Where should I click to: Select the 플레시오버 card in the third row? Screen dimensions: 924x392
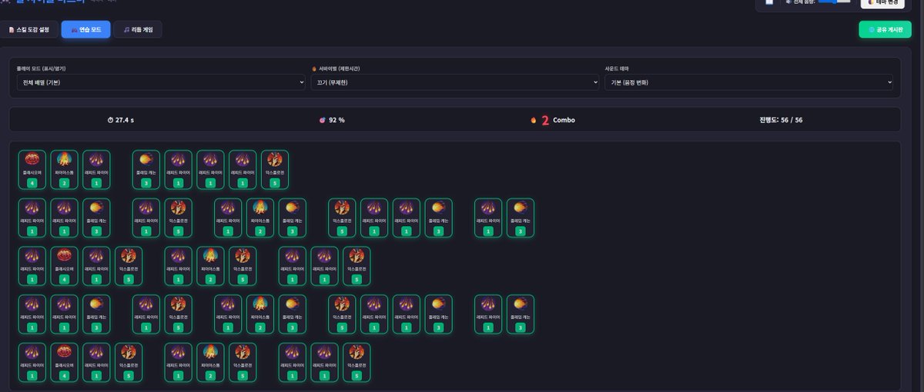tap(65, 266)
